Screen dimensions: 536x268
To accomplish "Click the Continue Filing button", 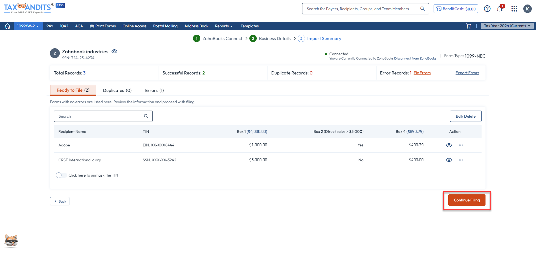I will [467, 200].
